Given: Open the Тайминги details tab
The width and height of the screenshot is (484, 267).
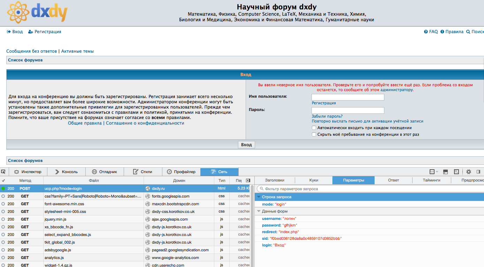Looking at the screenshot, I should click(432, 180).
